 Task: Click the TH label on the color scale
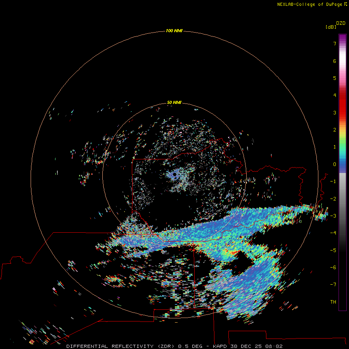pos(333,302)
